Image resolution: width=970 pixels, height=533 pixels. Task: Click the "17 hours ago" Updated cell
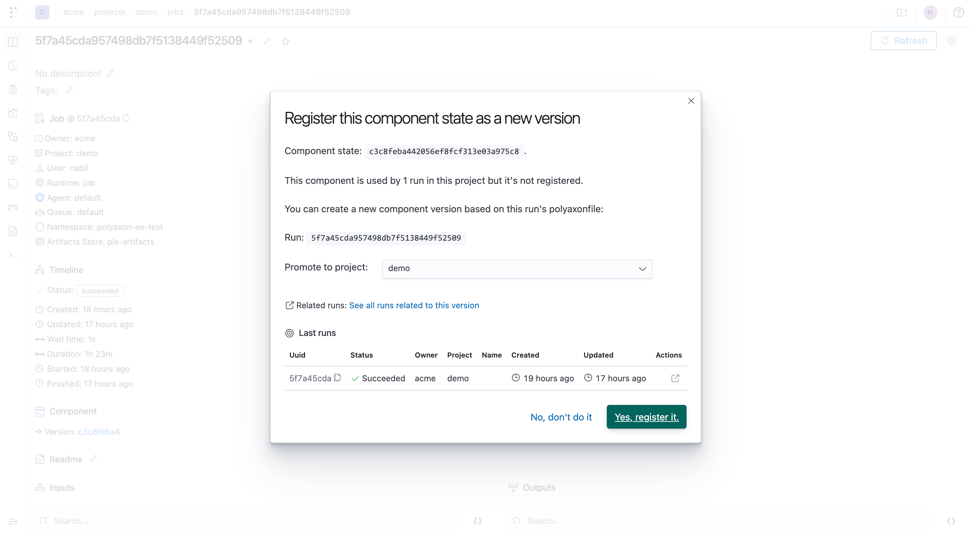point(615,378)
